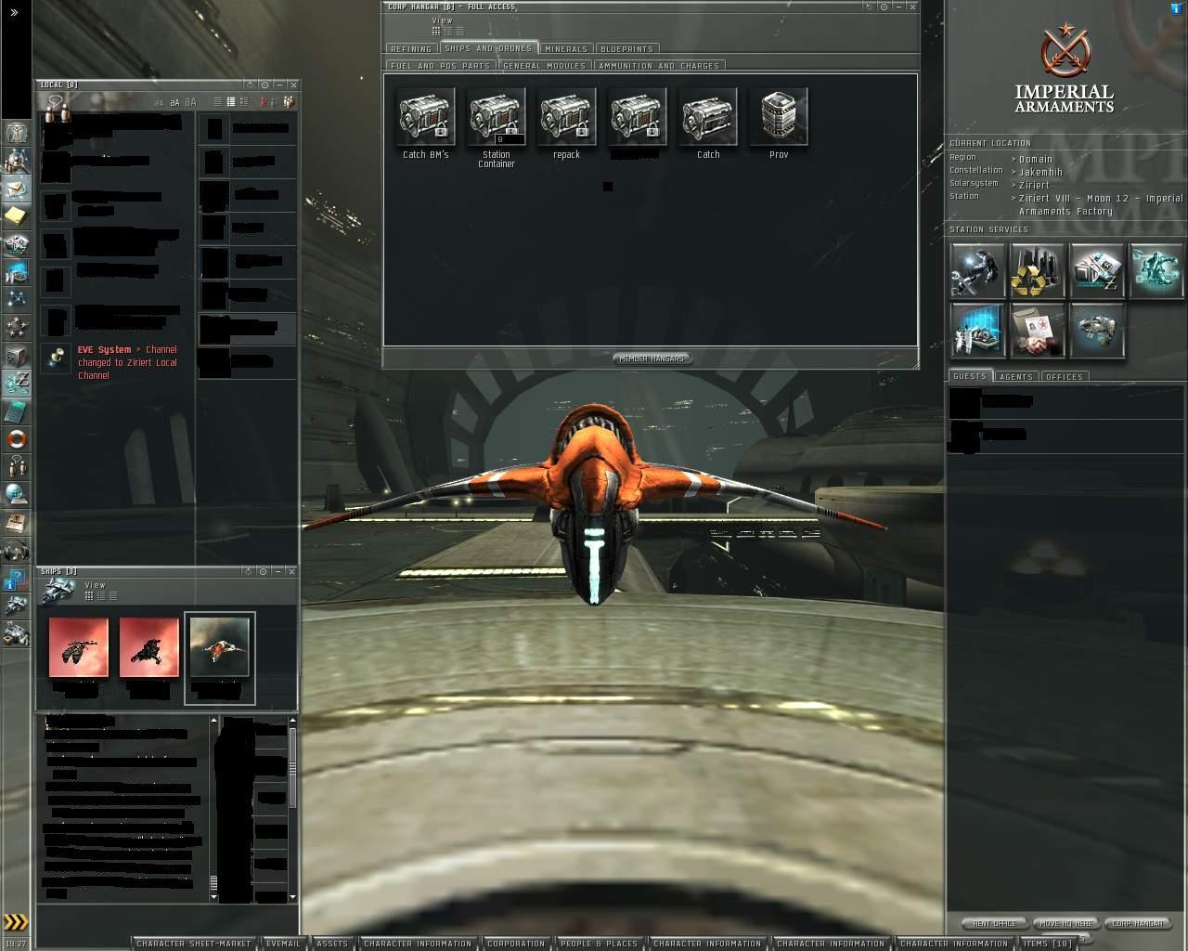Screen dimensions: 1188x951
Task: Select the second red ship thumbnail
Action: [x=148, y=648]
